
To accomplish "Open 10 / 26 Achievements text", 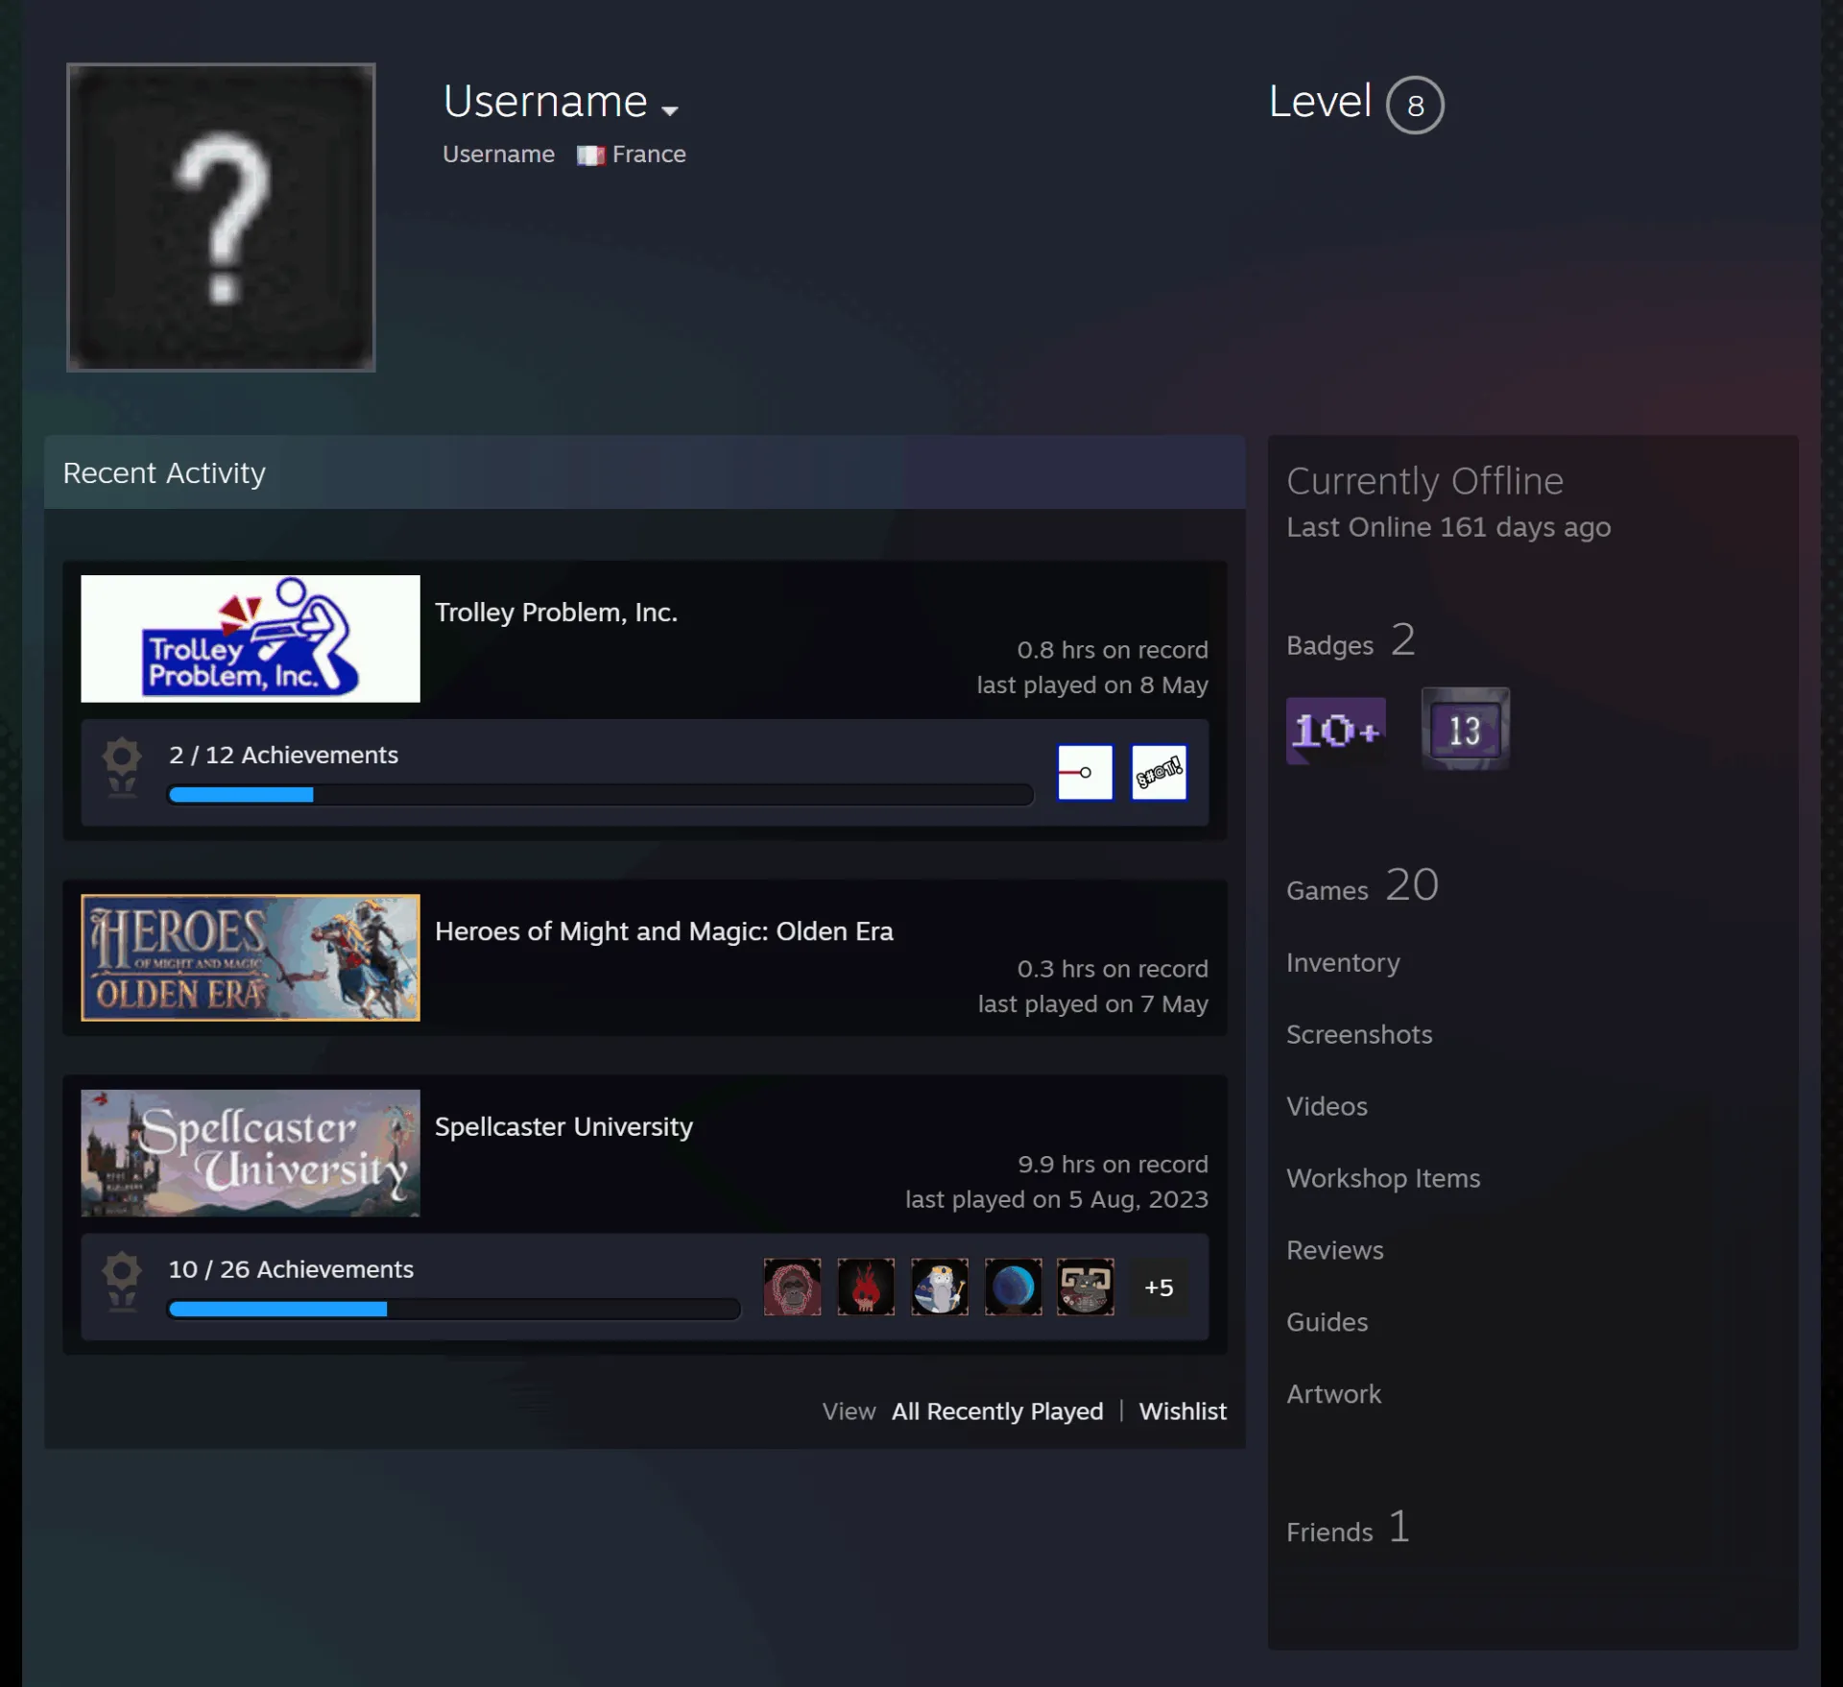I will (x=291, y=1269).
